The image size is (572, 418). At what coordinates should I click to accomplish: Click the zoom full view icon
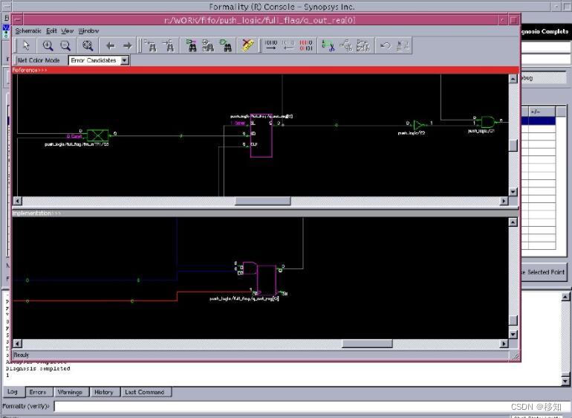88,45
